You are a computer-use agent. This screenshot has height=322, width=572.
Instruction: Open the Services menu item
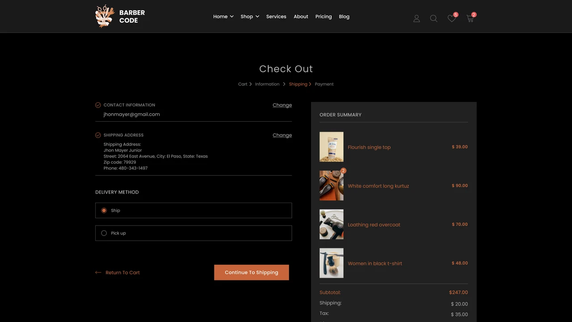click(x=276, y=17)
